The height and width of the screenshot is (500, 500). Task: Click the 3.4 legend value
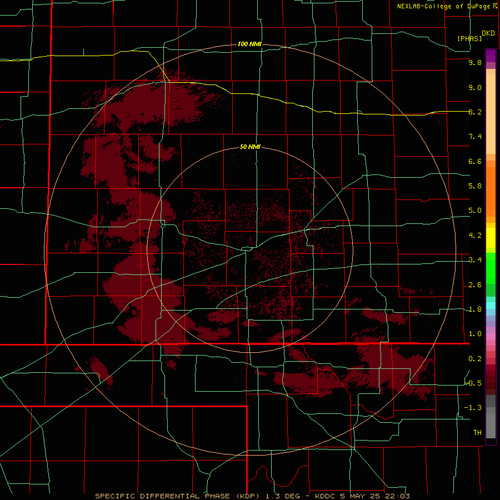click(x=475, y=260)
